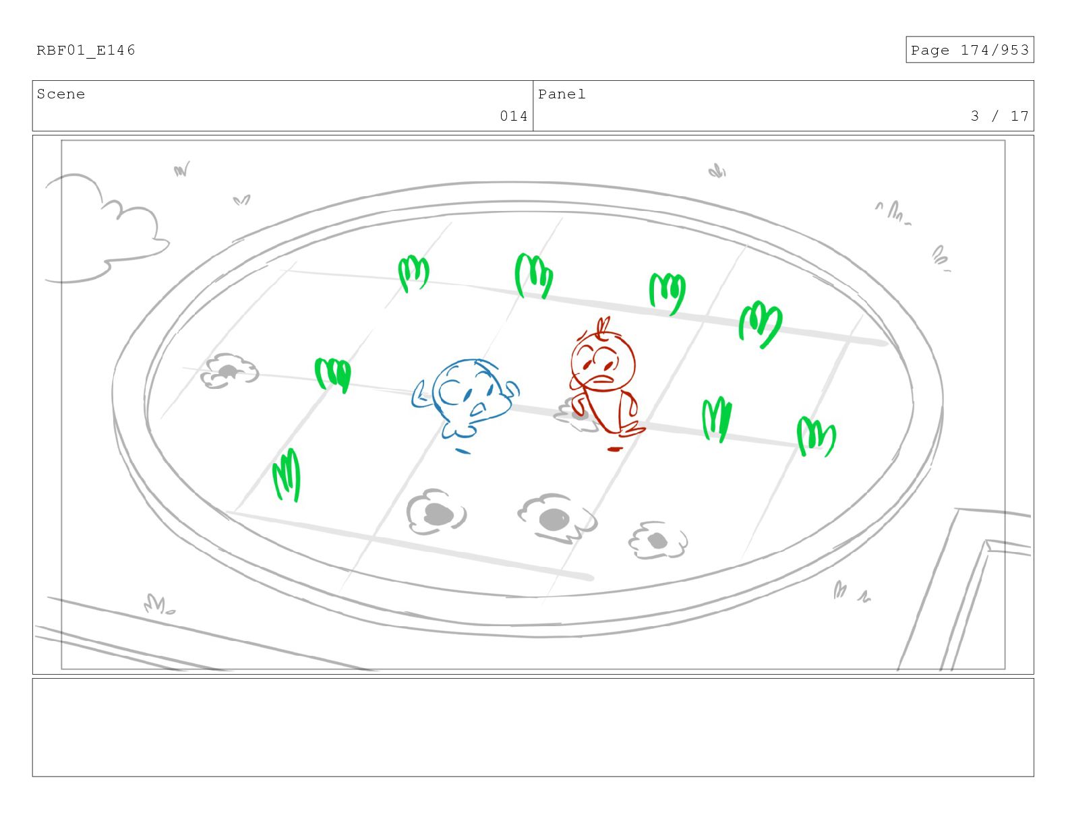Select scene number 014
This screenshot has width=1068, height=825.
point(514,116)
